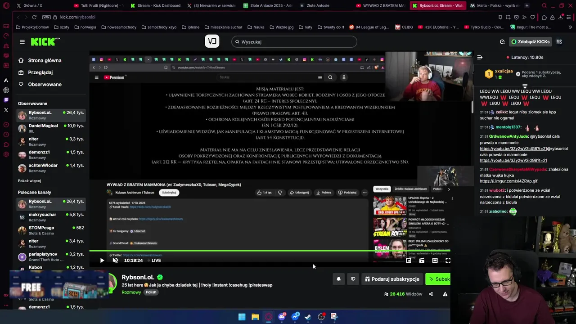Open the Kick hamburger sidebar menu
Image resolution: width=576 pixels, height=324 pixels.
click(22, 42)
